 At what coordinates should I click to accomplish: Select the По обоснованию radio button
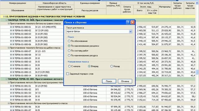coord(69,41)
